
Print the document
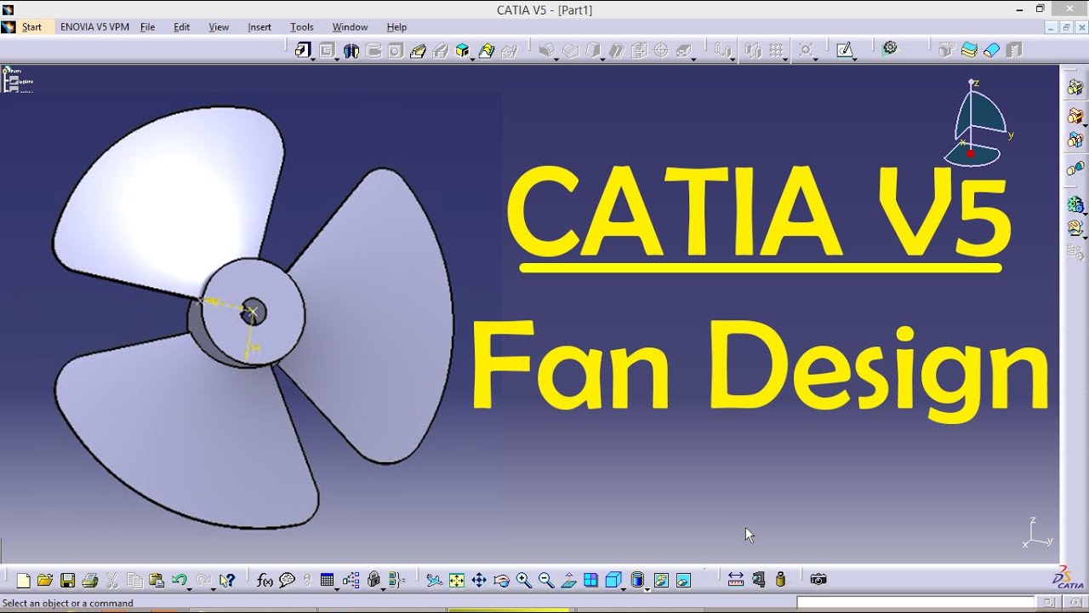tap(89, 581)
